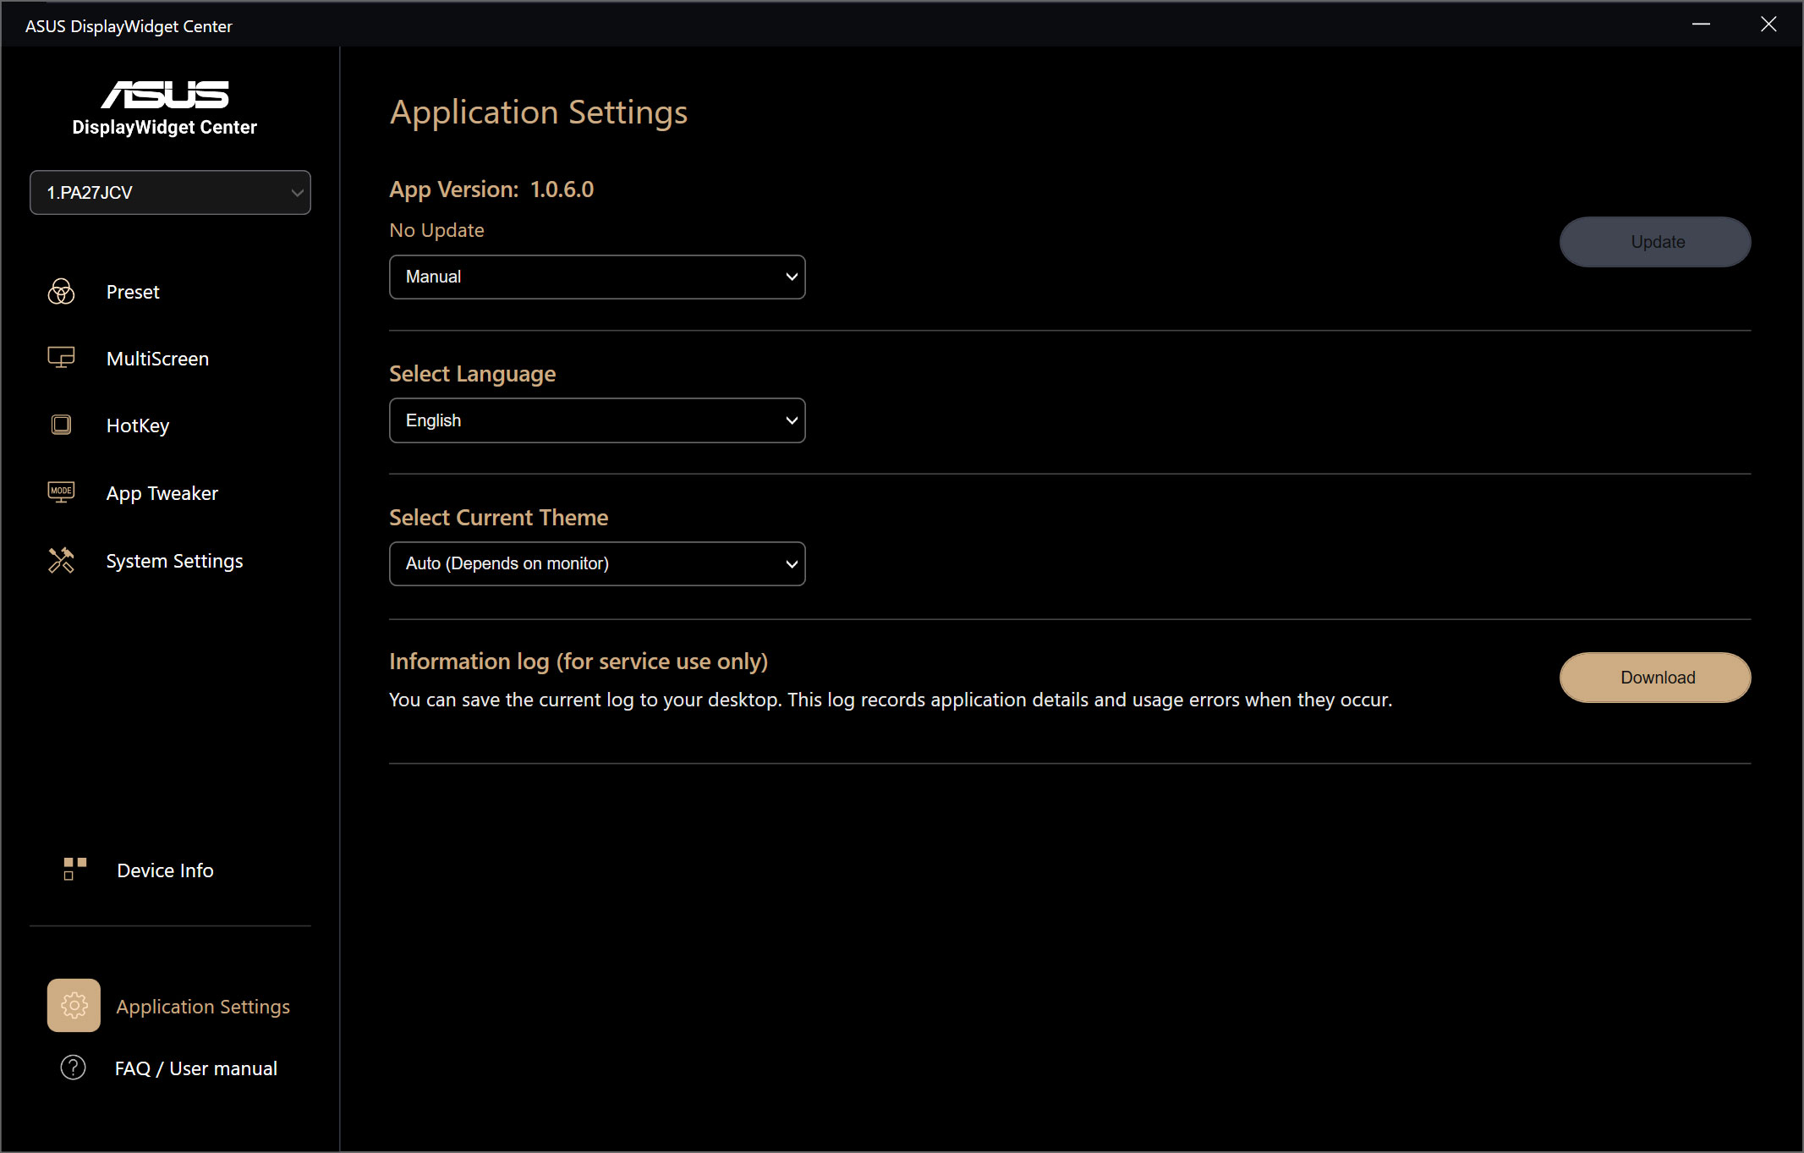Viewport: 1804px width, 1153px height.
Task: Expand the Auto (Depends on monitor) theme dropdown
Action: tap(597, 563)
